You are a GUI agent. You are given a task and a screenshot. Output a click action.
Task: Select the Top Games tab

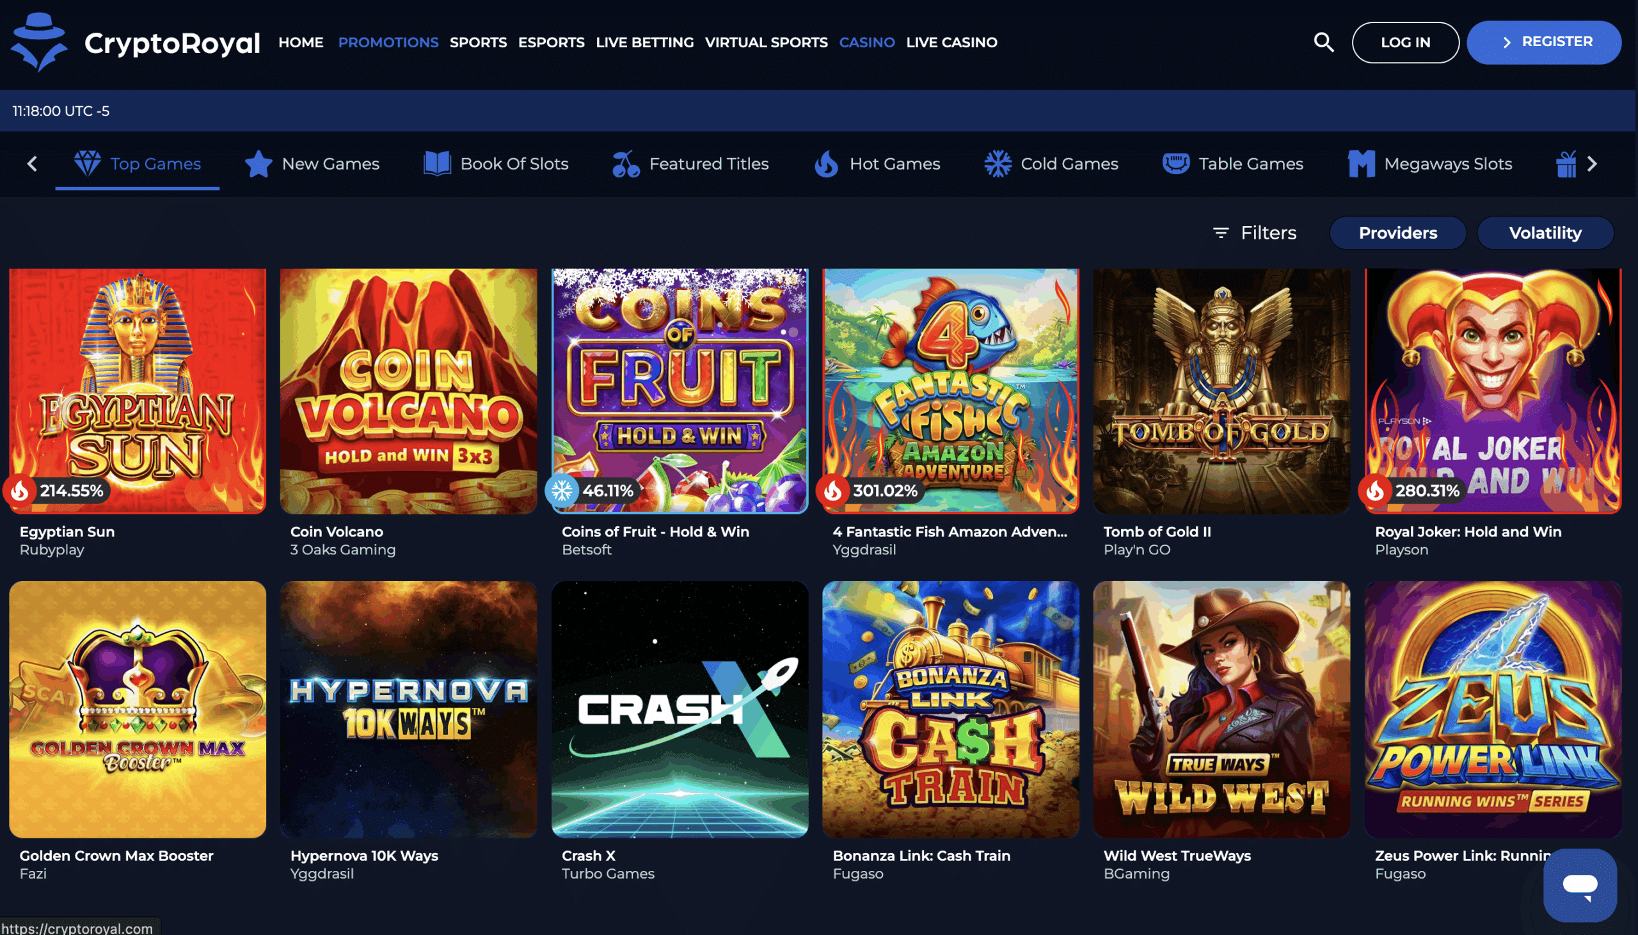138,163
